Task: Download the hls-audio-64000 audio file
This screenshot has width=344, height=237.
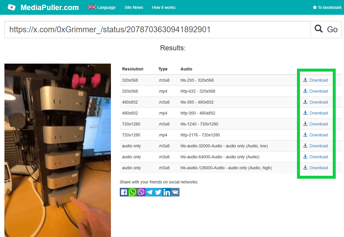Action: coord(316,157)
